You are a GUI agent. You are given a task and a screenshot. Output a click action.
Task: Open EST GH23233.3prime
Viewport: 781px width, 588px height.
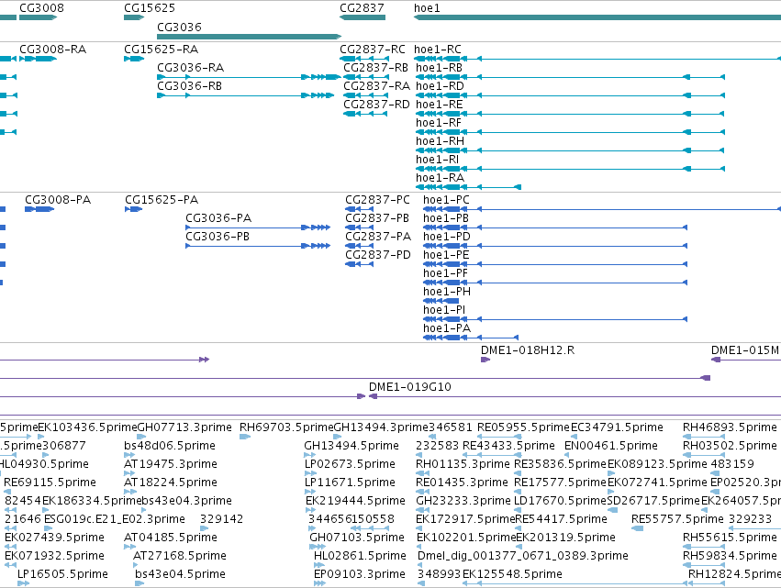pos(463,502)
